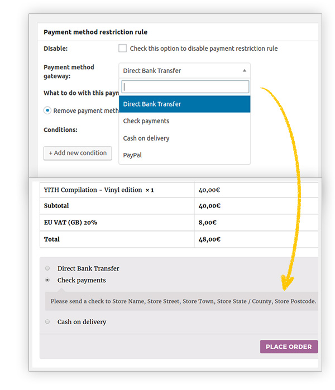The height and width of the screenshot is (390, 335).
Task: Select Check payments from the gateway dropdown list
Action: 146,121
